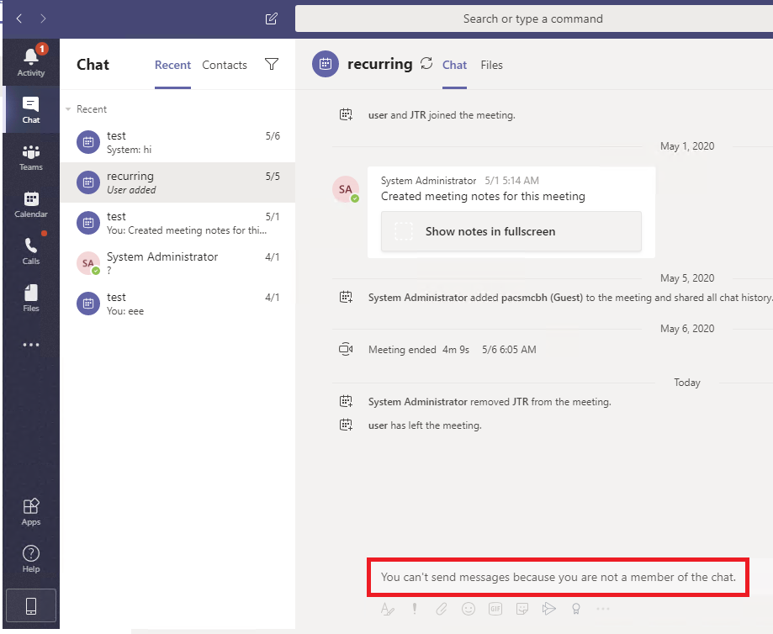Open the GIF picker

495,609
